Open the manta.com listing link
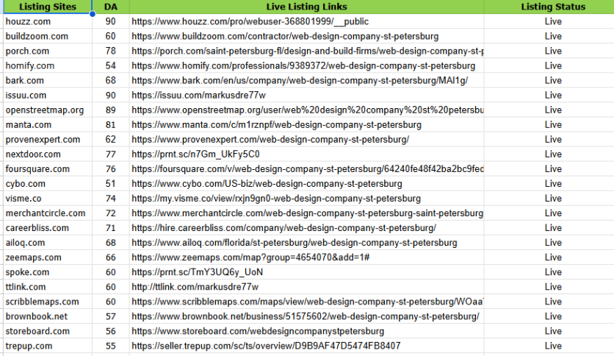The image size is (614, 356). coord(276,125)
